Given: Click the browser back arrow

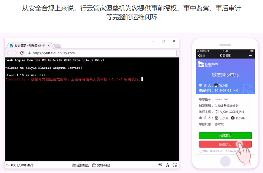Looking at the screenshot, I should 9,53.
